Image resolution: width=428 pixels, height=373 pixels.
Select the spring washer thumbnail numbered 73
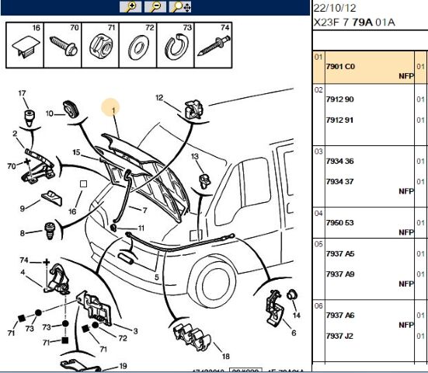click(176, 45)
